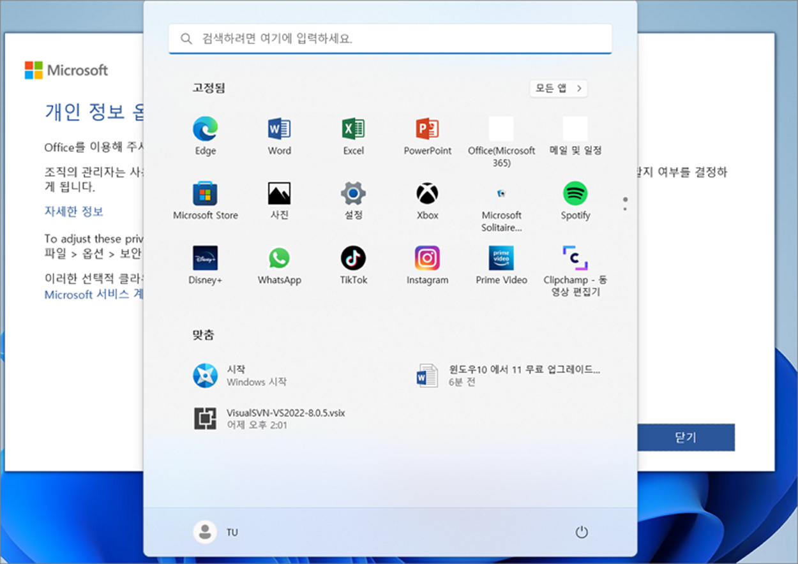This screenshot has height=564, width=798.
Task: Open Office (Microsoft 365) pinned tile
Action: 501,142
